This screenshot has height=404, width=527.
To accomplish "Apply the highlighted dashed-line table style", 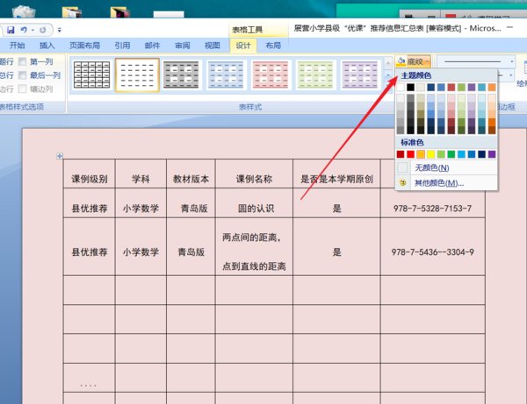I will [x=137, y=74].
